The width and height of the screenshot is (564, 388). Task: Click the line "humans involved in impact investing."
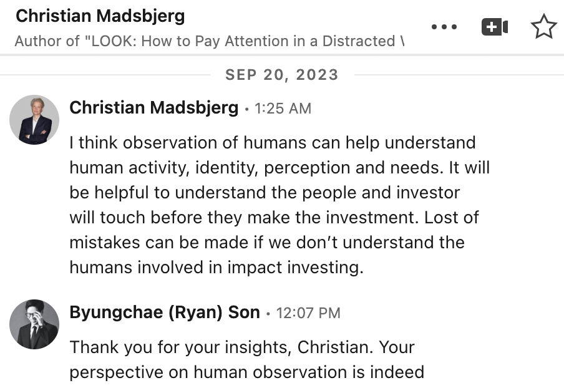click(216, 268)
